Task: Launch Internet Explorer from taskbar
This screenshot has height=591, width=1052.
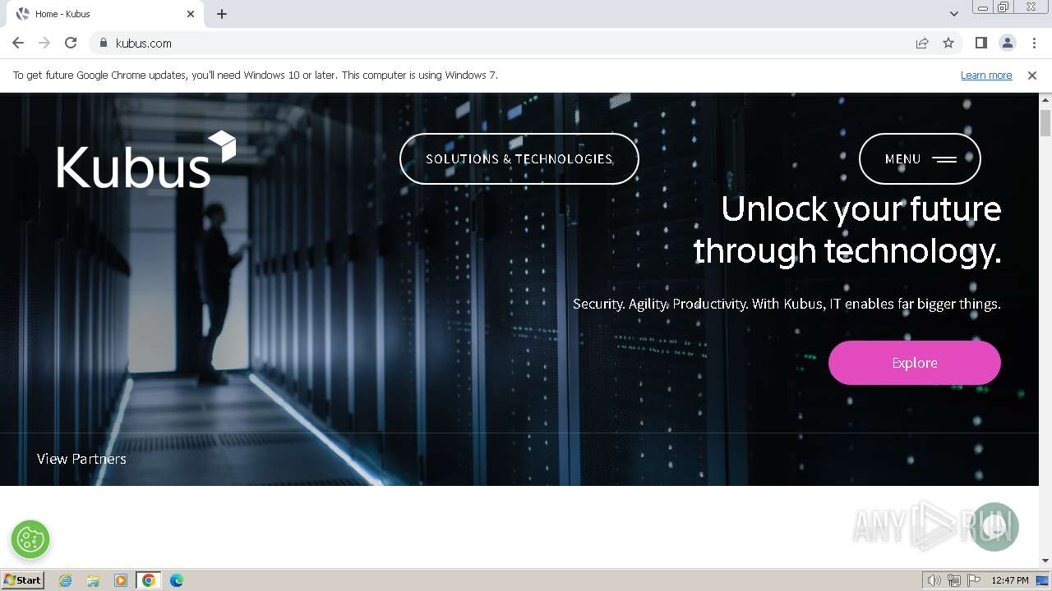Action: tap(66, 580)
